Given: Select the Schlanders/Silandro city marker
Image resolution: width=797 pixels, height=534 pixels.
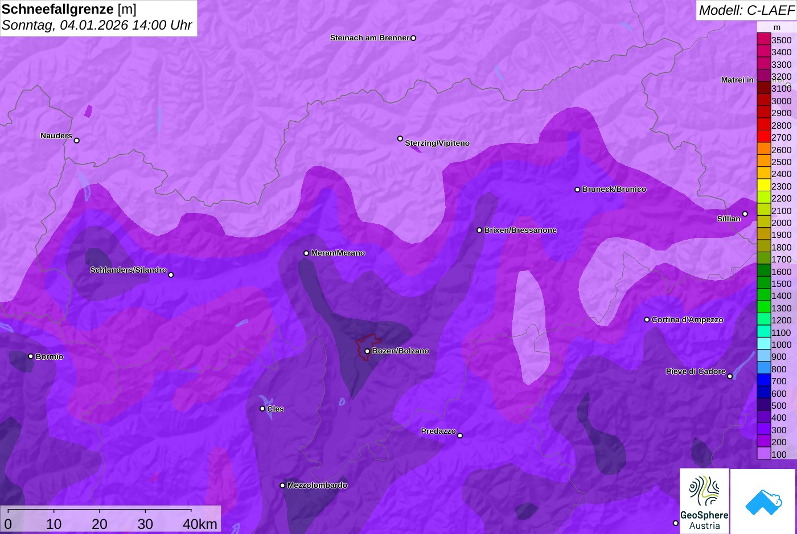Looking at the screenshot, I should pyautogui.click(x=171, y=275).
